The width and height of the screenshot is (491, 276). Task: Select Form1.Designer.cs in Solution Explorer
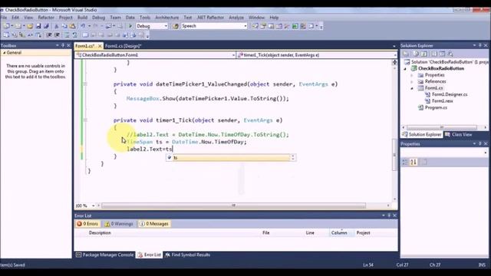tap(450, 94)
